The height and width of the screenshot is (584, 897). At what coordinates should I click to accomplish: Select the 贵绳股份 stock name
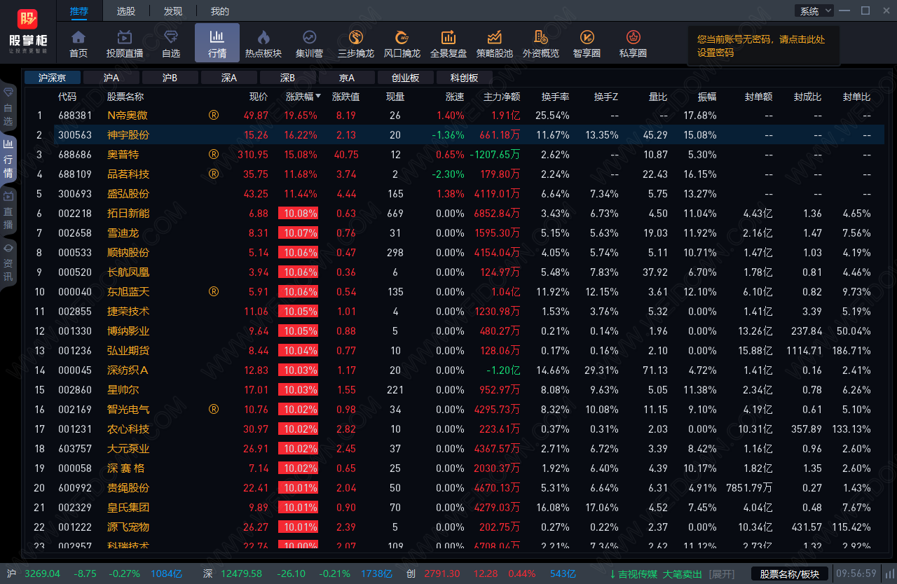click(128, 487)
